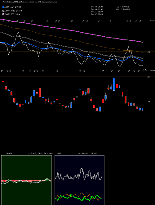Open the green MACD indicator chart panel
The image size is (155, 205).
click(26, 180)
